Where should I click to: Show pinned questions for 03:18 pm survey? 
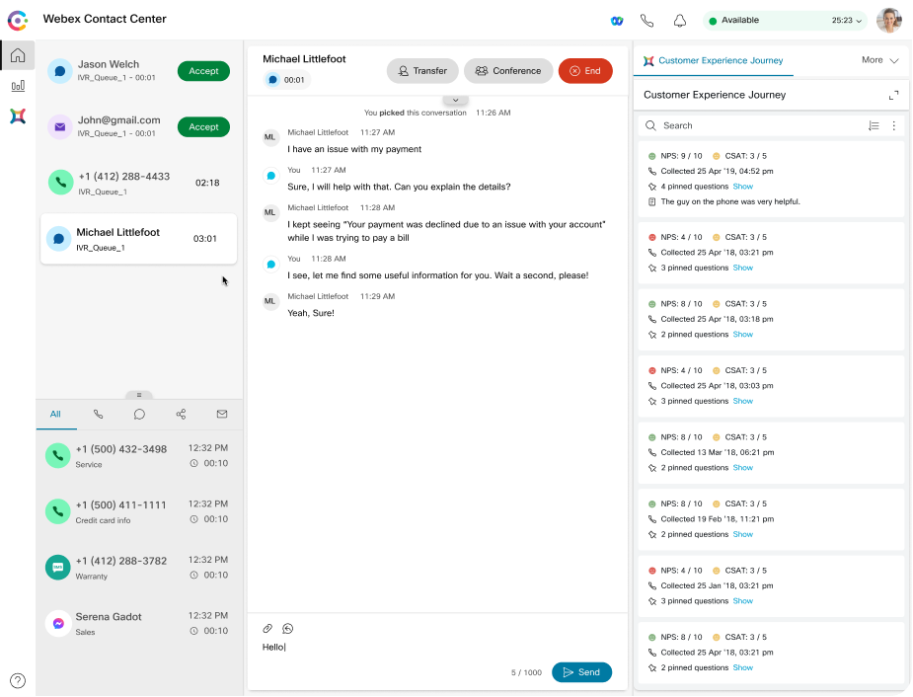click(742, 335)
